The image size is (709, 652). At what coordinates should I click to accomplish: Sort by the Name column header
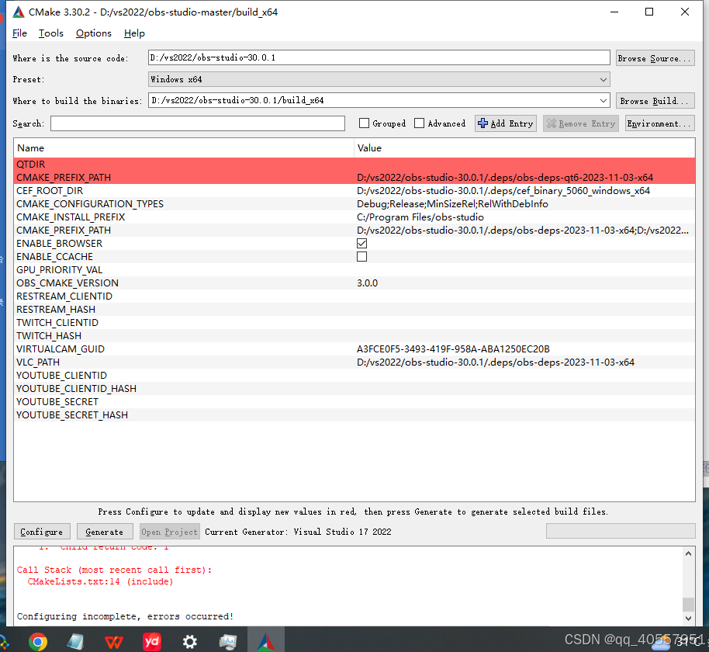click(x=184, y=148)
